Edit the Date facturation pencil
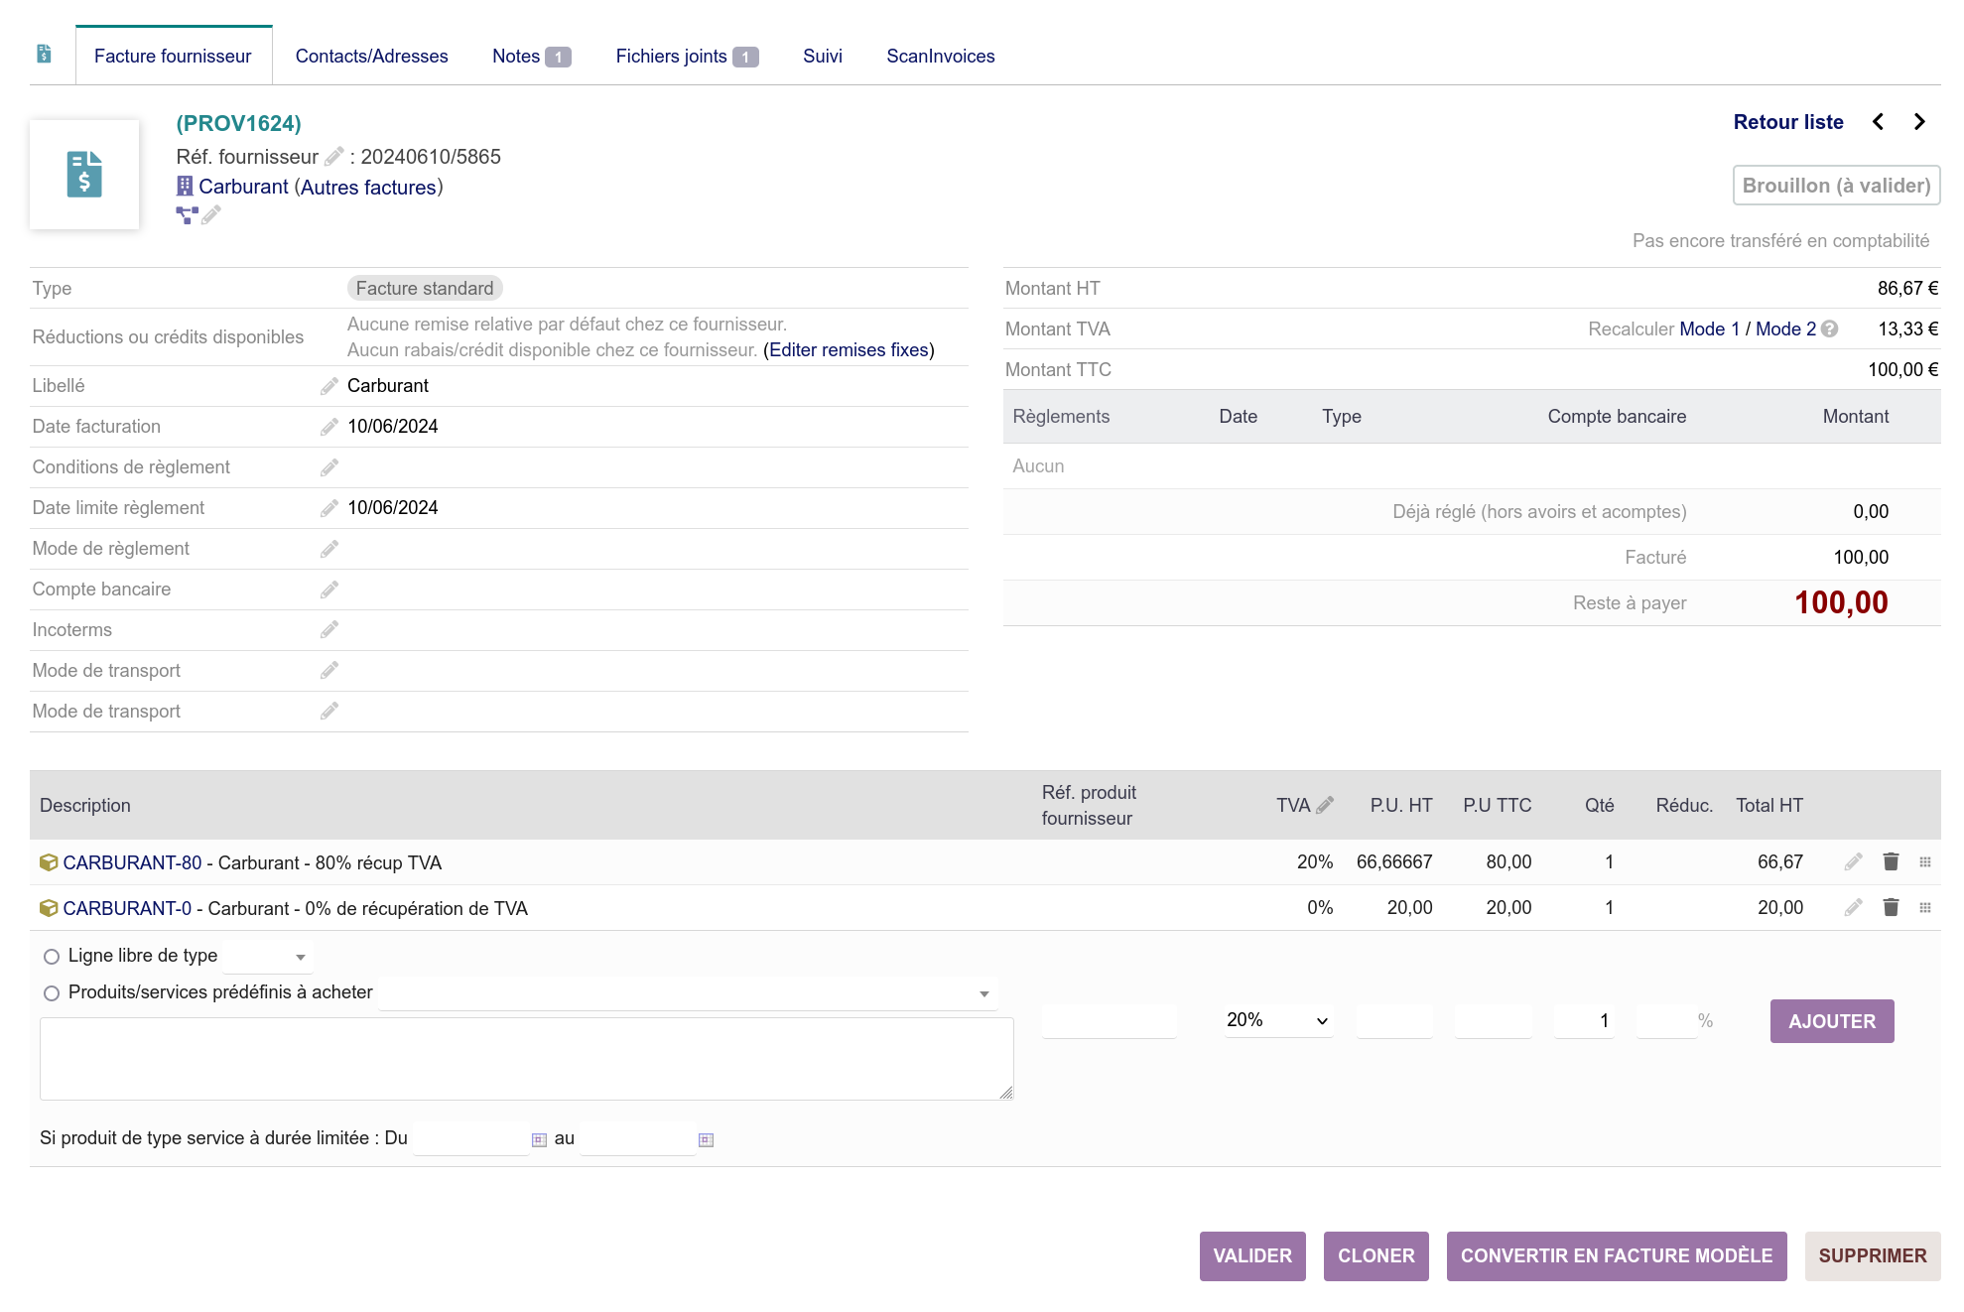This screenshot has width=1964, height=1312. click(x=329, y=427)
